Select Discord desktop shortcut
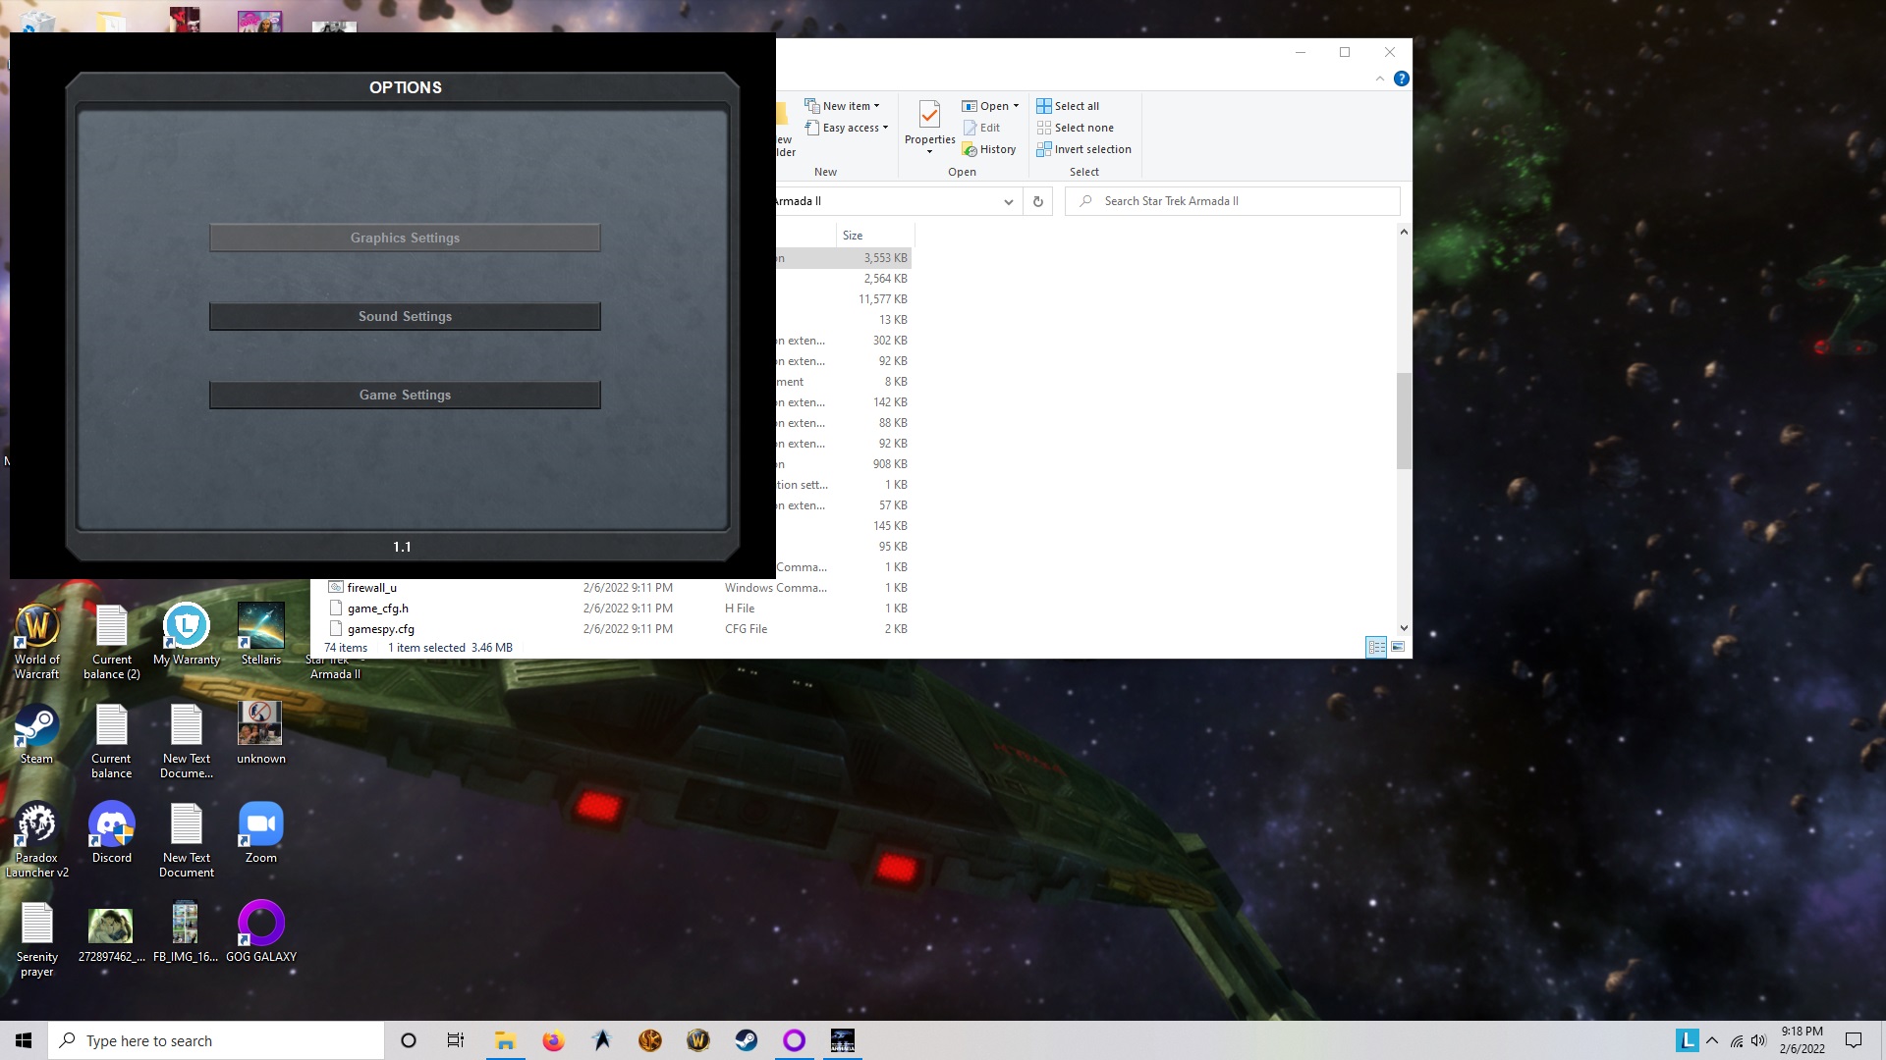Image resolution: width=1886 pixels, height=1060 pixels. [112, 832]
